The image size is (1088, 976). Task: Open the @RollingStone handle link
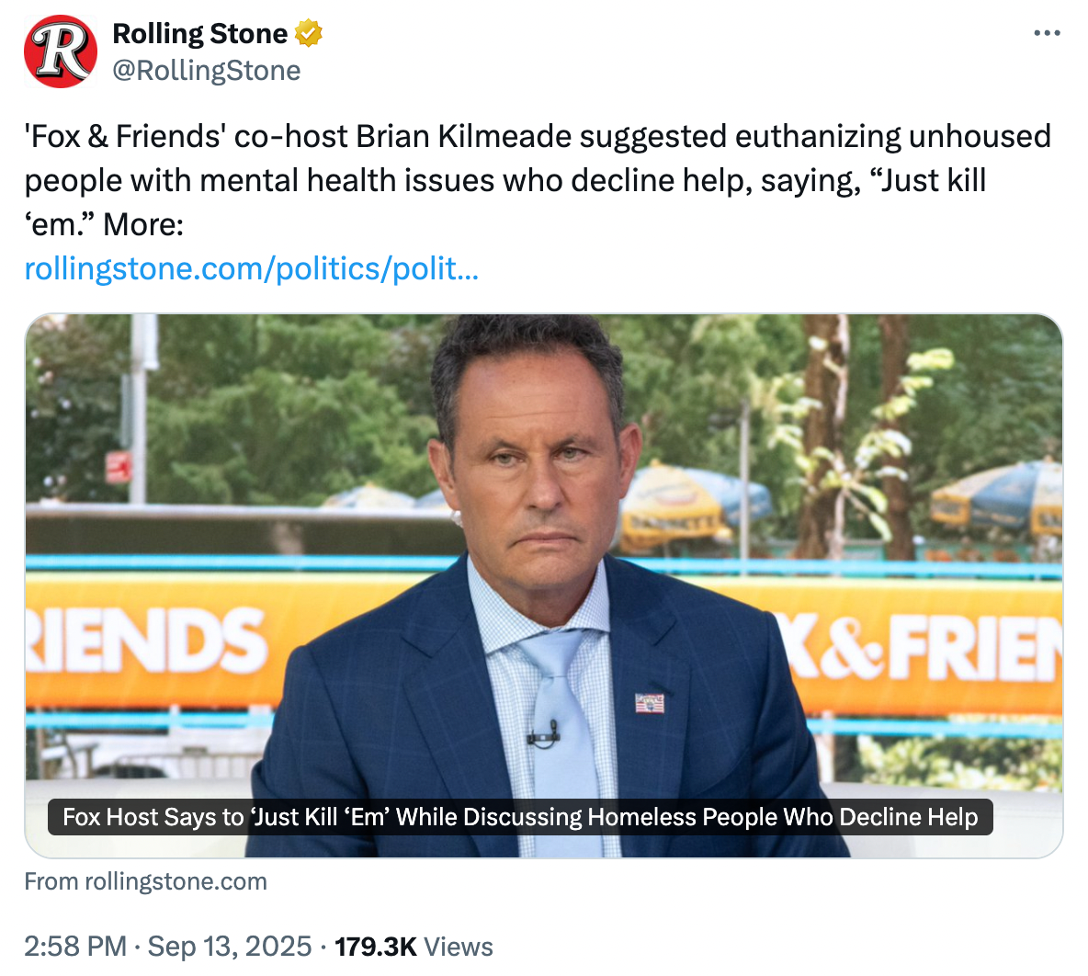coord(207,70)
